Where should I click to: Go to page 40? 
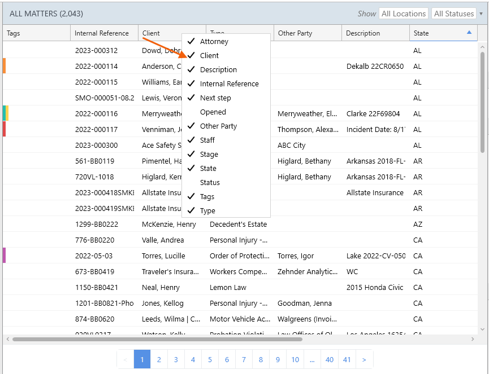coord(330,359)
